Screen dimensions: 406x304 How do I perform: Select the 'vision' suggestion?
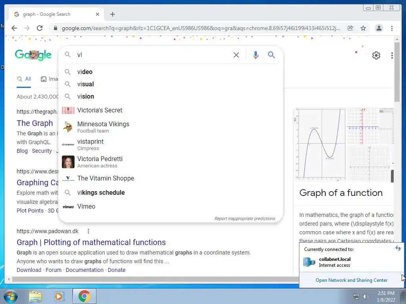[170, 97]
